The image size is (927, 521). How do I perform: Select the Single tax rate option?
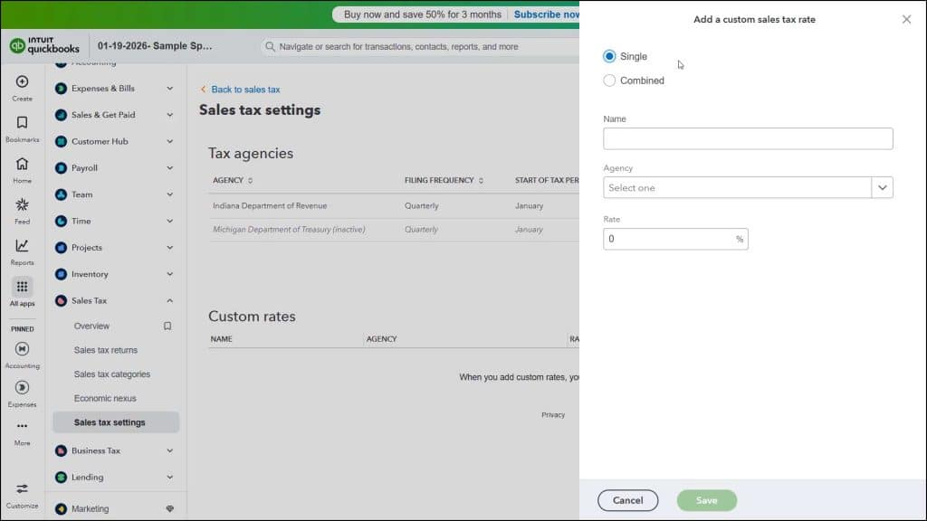pos(610,56)
